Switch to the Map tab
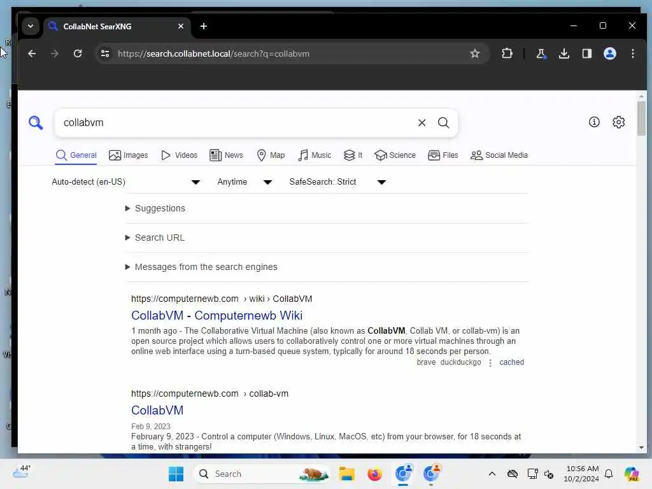This screenshot has height=489, width=652. click(271, 155)
